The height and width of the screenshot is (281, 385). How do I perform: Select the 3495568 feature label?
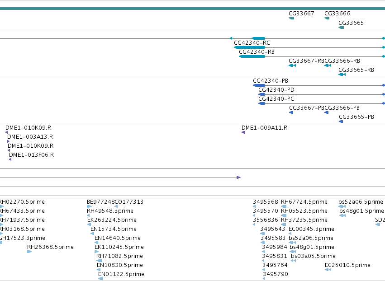click(266, 202)
